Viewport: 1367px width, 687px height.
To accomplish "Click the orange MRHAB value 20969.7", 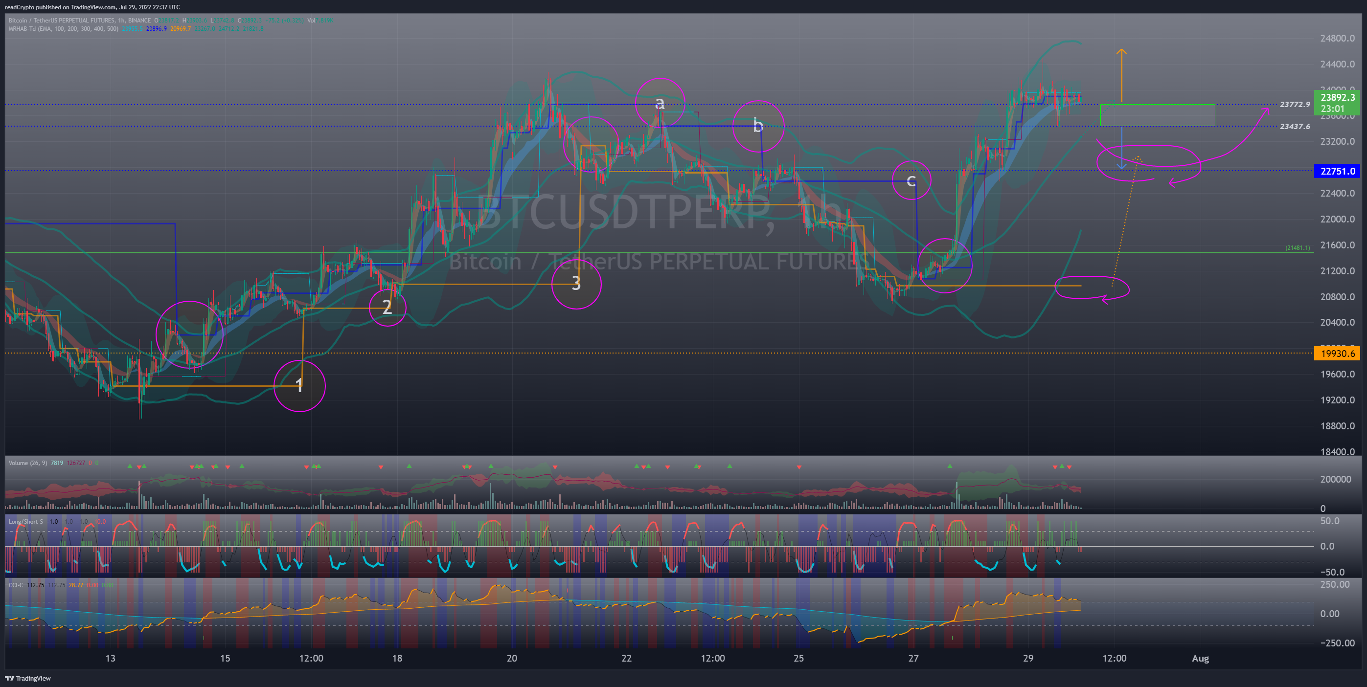I will [x=181, y=29].
